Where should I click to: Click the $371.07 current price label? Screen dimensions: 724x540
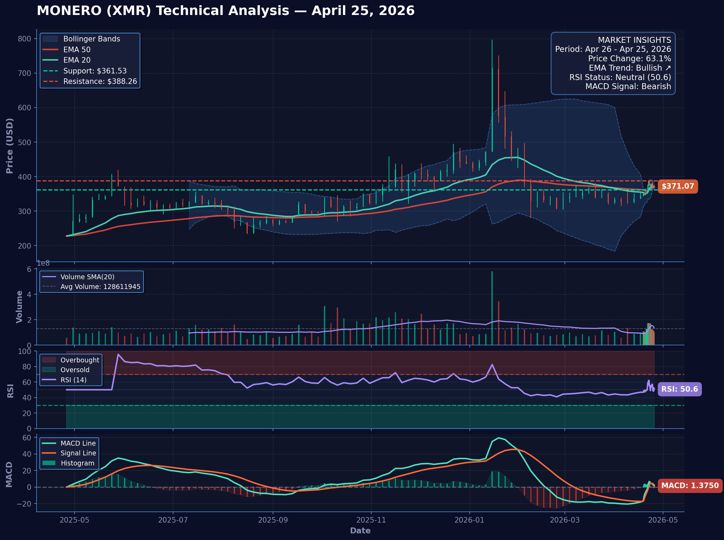tap(678, 186)
